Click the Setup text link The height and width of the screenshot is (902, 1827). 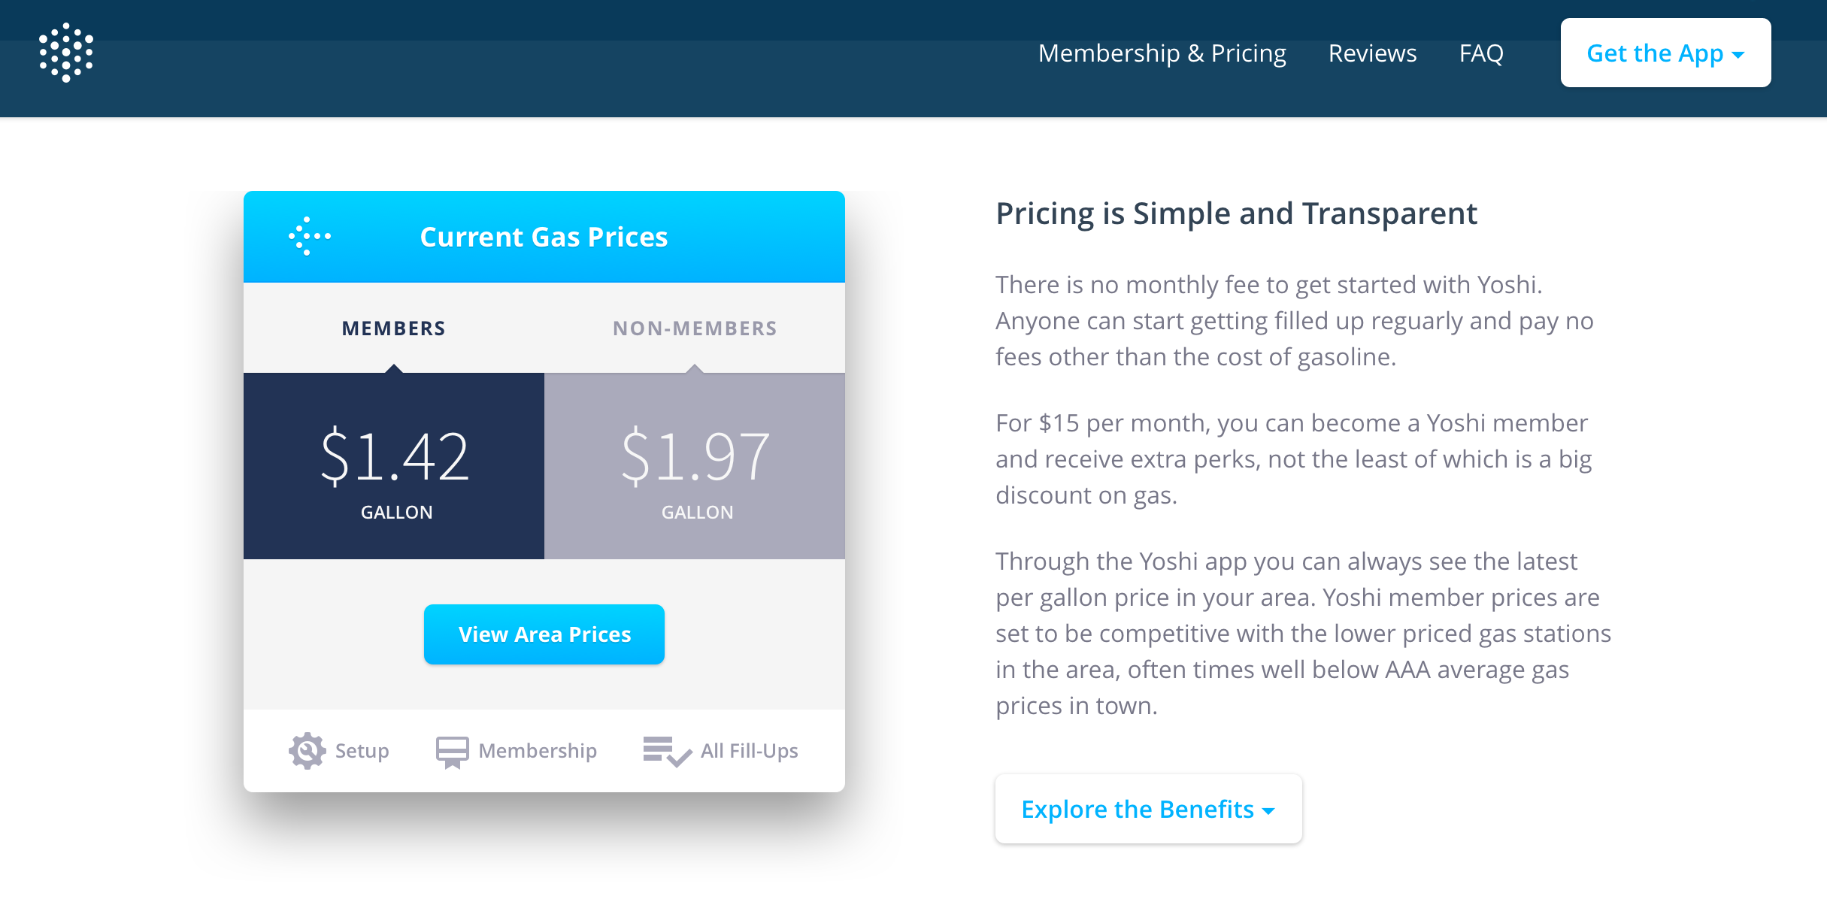(362, 751)
